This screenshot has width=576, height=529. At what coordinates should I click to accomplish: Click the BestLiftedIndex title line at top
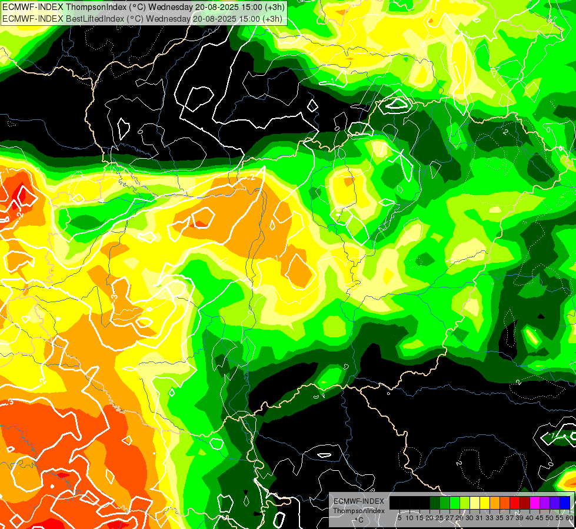coord(142,19)
